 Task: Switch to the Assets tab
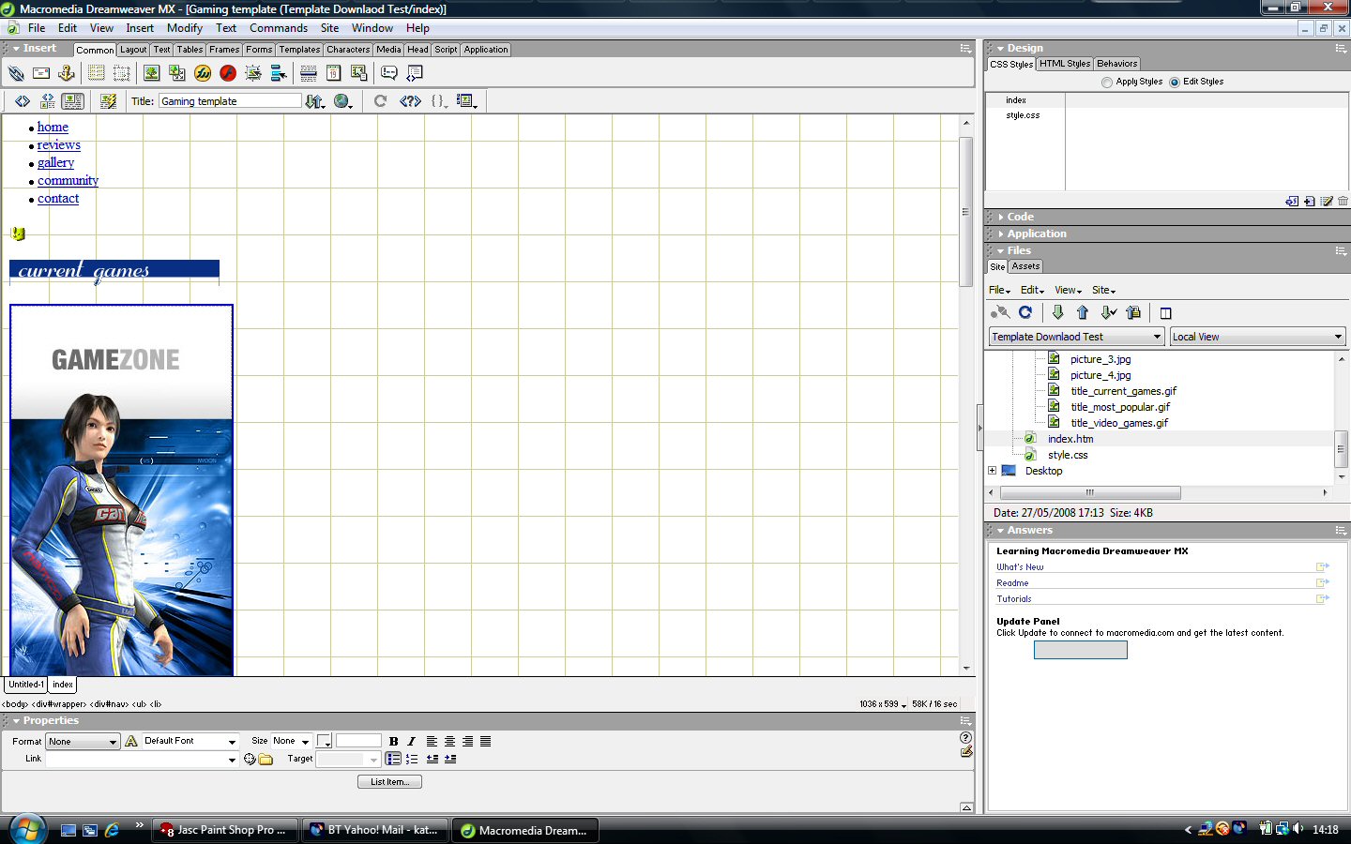coord(1025,266)
